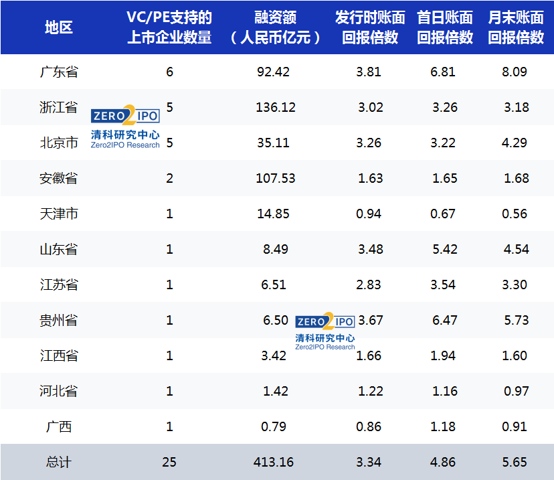Select the 山东省 row label
This screenshot has width=554, height=480.
(x=59, y=249)
